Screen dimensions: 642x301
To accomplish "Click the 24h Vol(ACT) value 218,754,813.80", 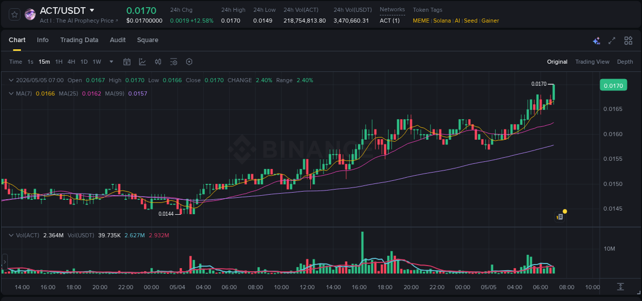I will point(305,21).
